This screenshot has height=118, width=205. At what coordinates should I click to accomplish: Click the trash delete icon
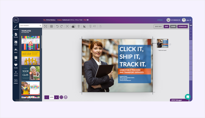tap(79, 26)
